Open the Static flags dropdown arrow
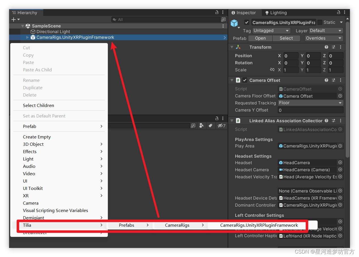This screenshot has width=359, height=257. 341,22
